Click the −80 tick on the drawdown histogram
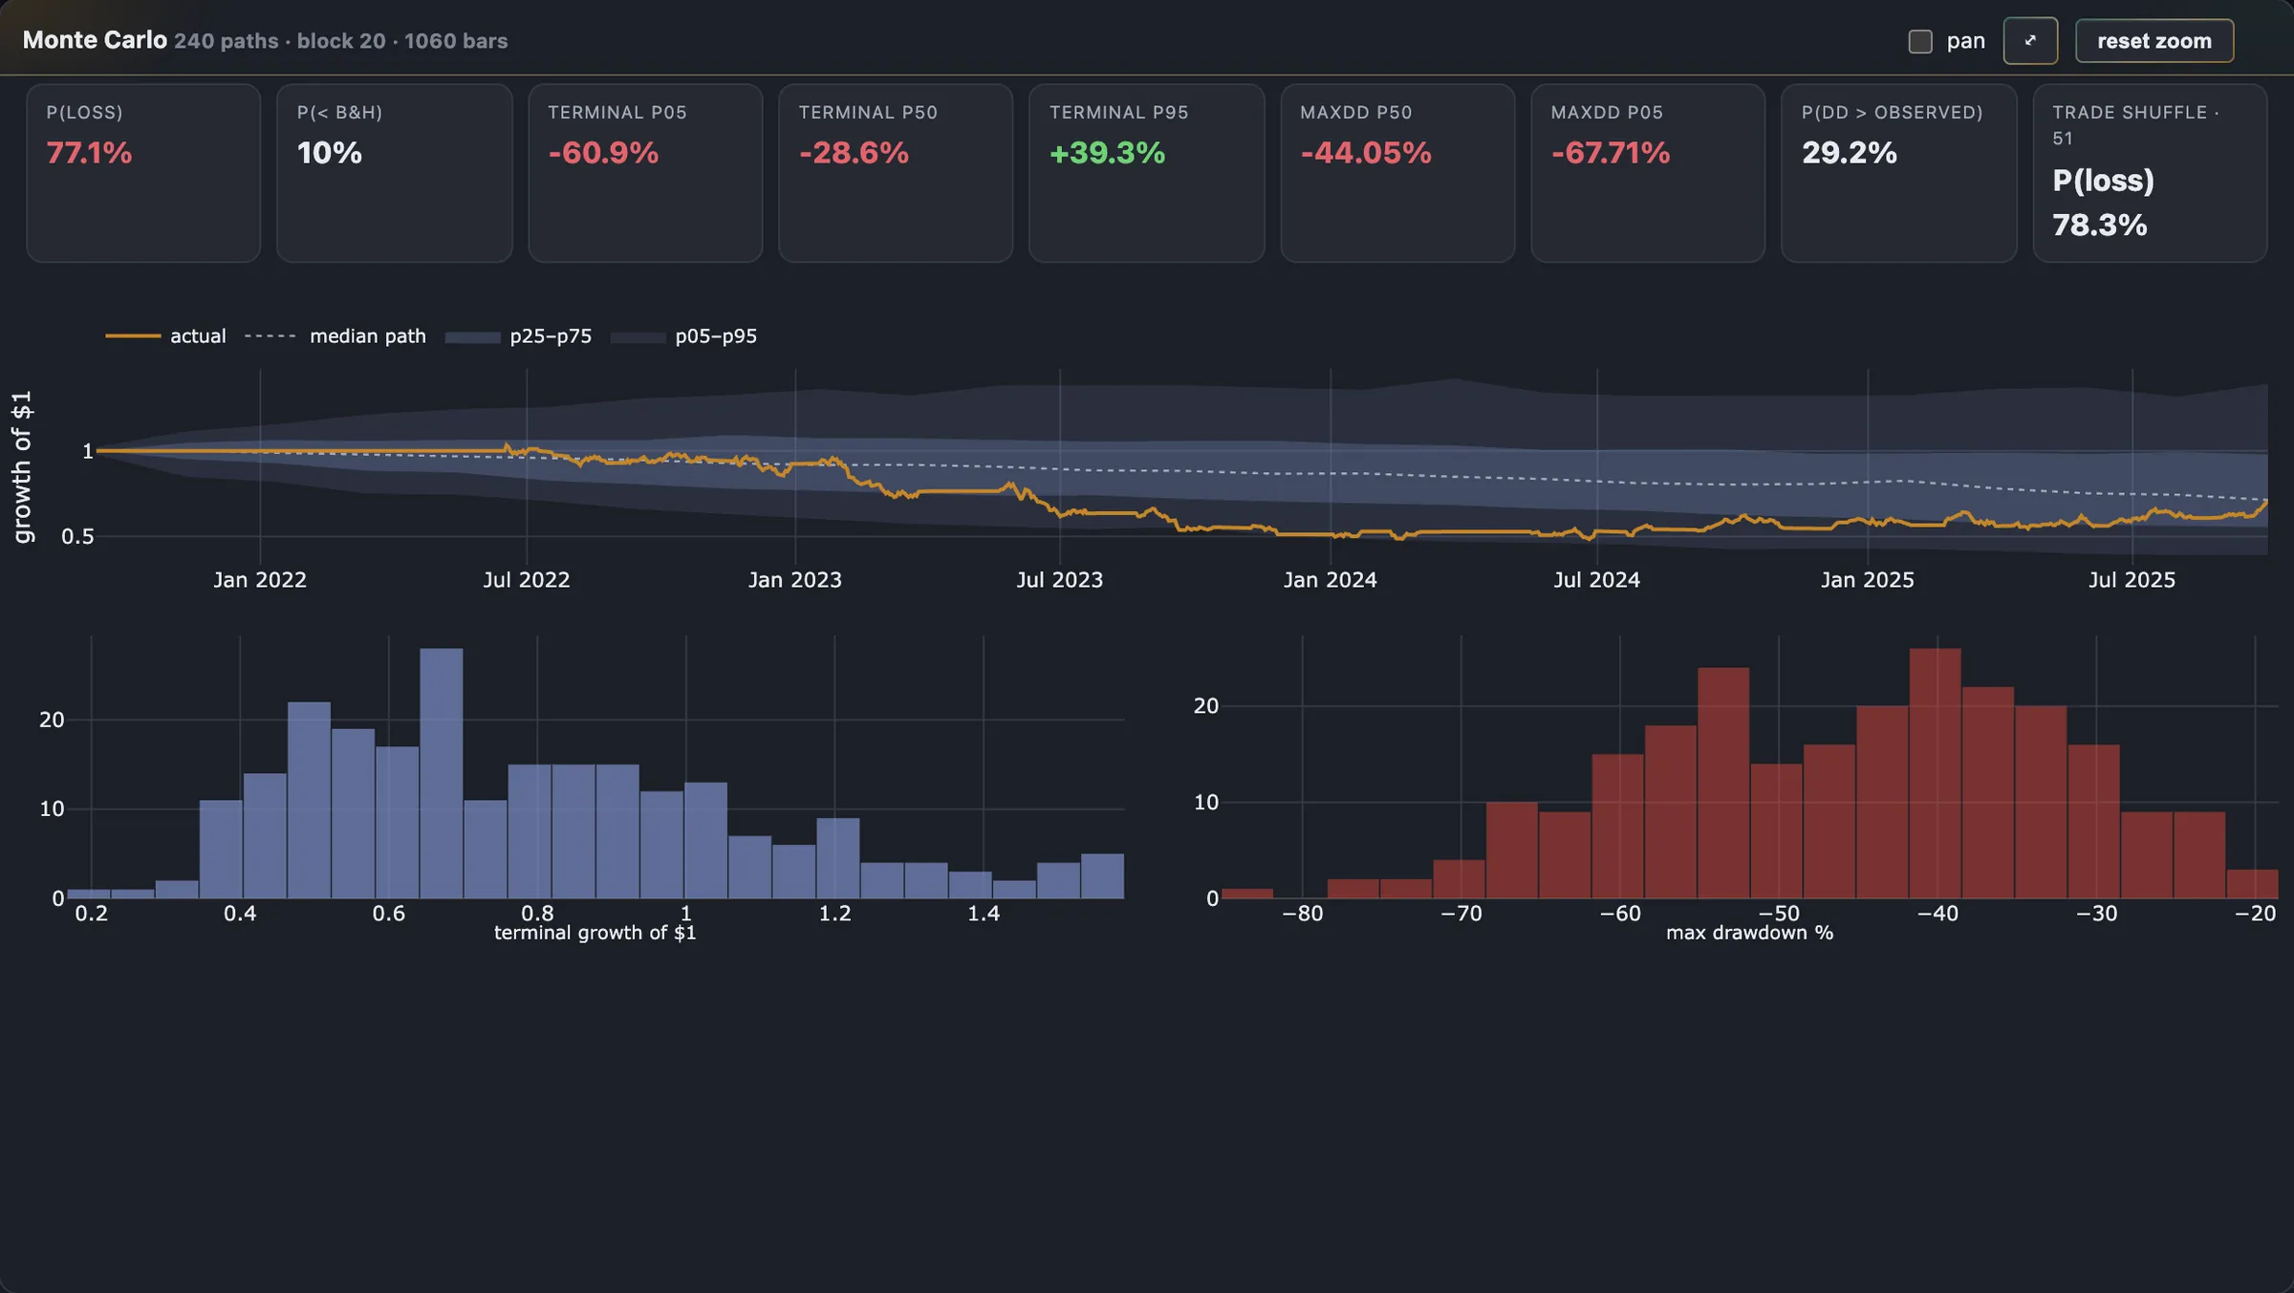 pyautogui.click(x=1303, y=914)
